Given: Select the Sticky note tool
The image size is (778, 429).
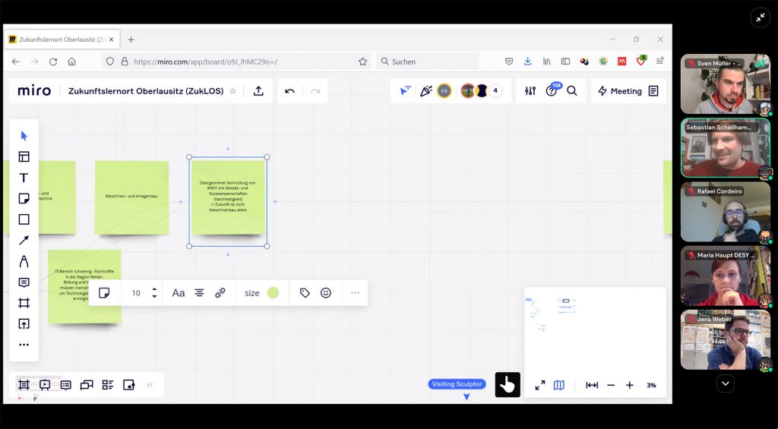Looking at the screenshot, I should 24,198.
